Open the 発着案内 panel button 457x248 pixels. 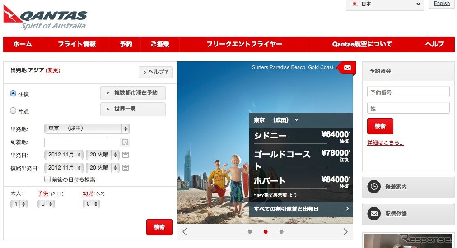(408, 187)
